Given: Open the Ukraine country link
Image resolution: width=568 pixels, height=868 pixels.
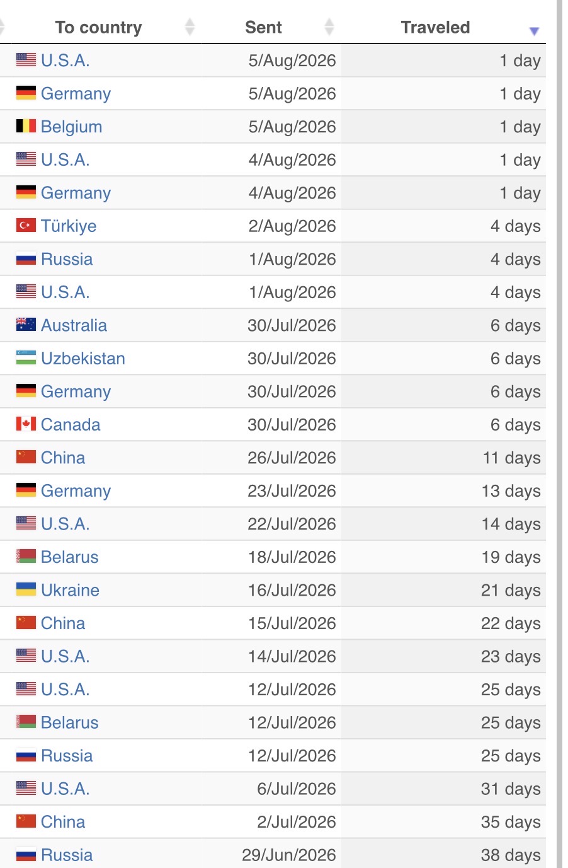Looking at the screenshot, I should pos(70,590).
